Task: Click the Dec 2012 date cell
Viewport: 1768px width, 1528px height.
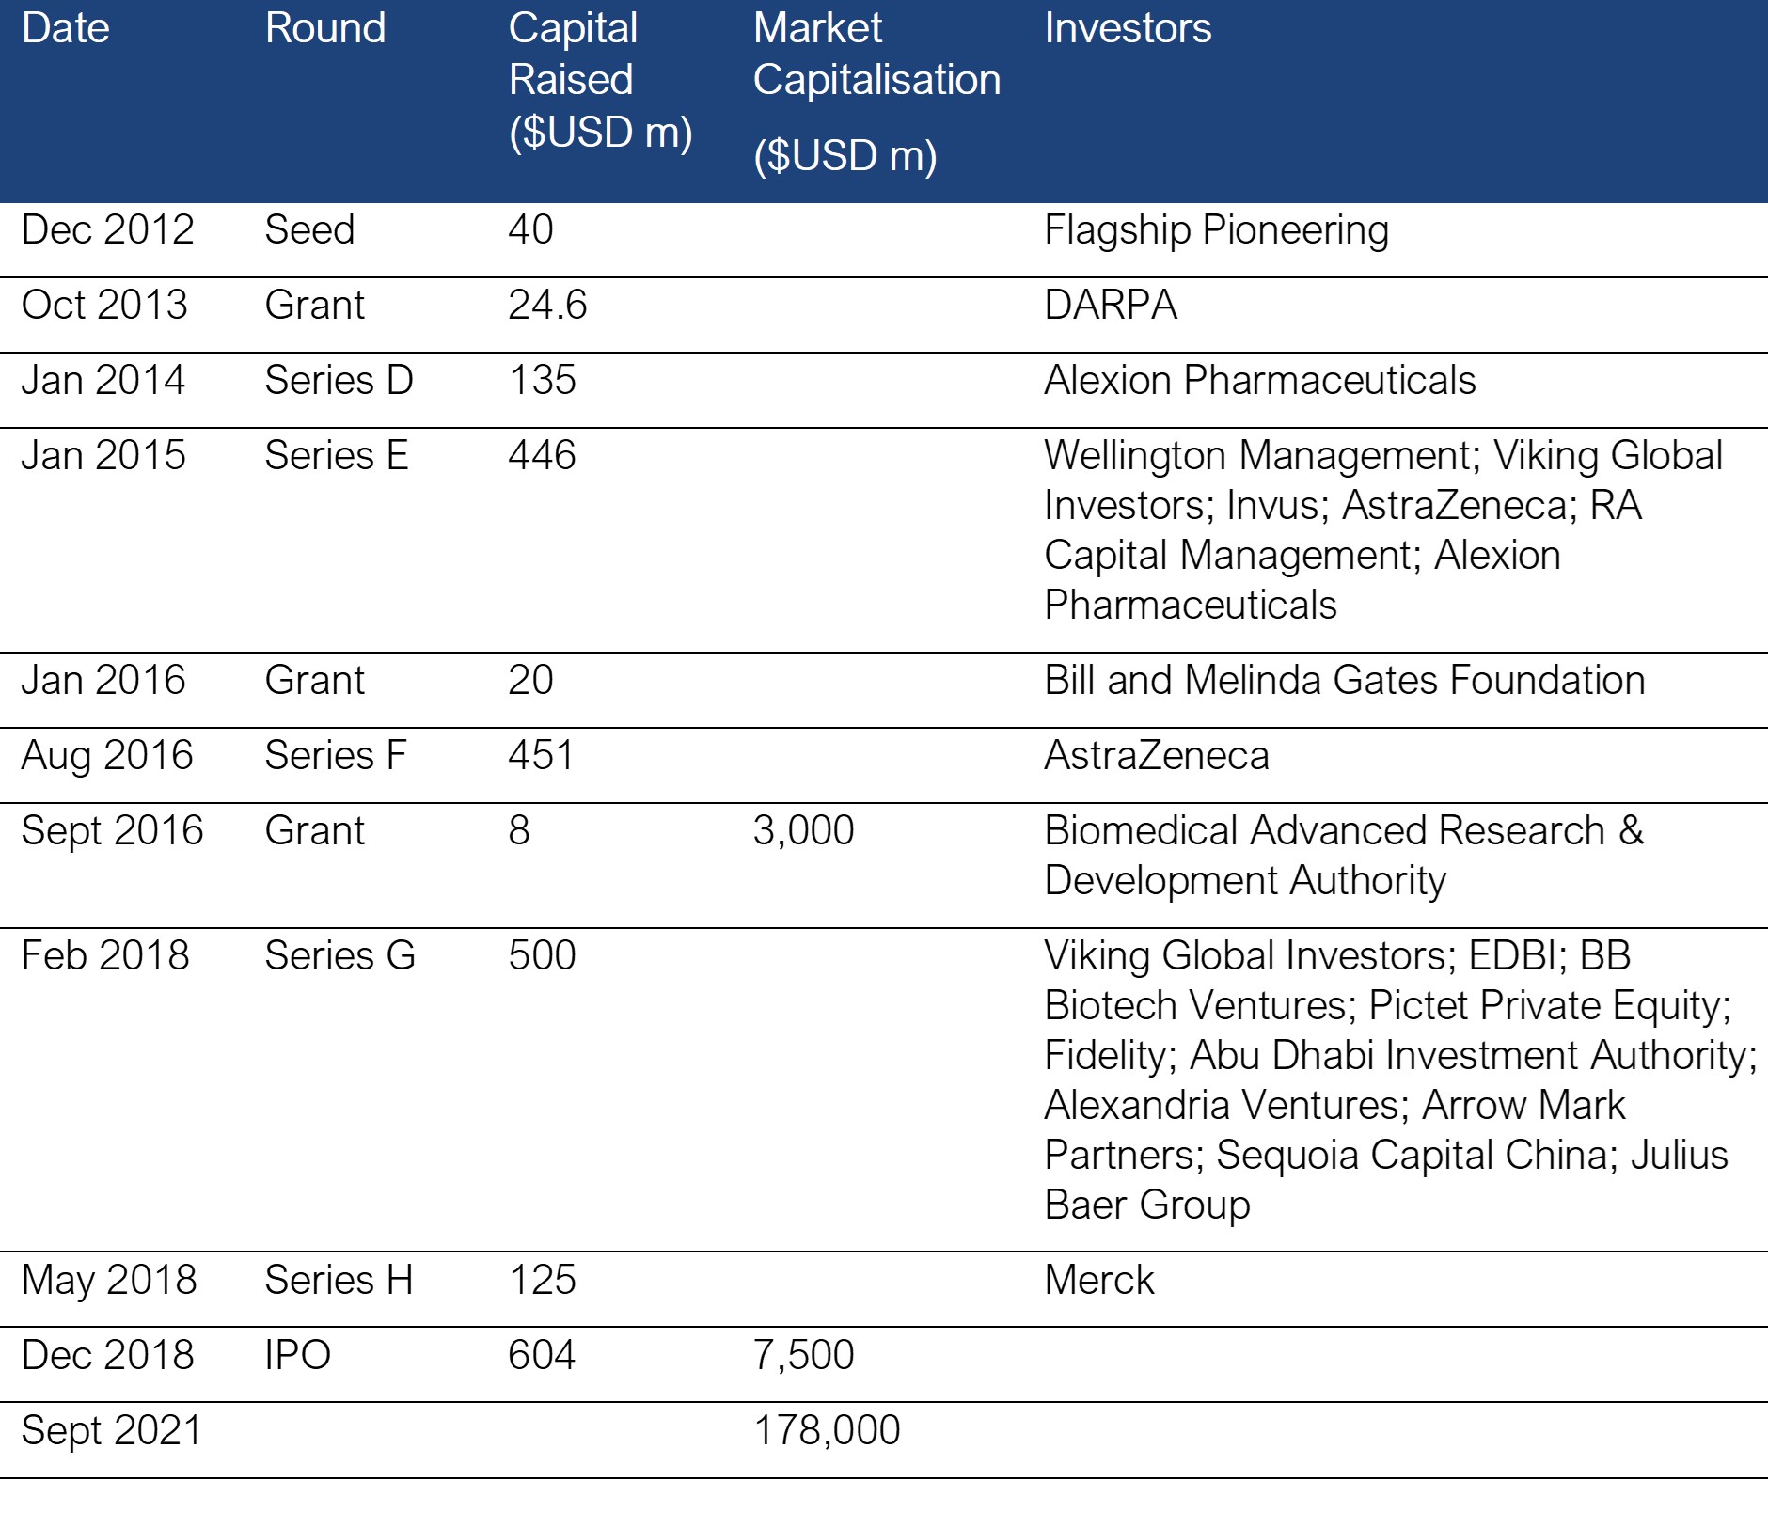Action: tap(107, 230)
